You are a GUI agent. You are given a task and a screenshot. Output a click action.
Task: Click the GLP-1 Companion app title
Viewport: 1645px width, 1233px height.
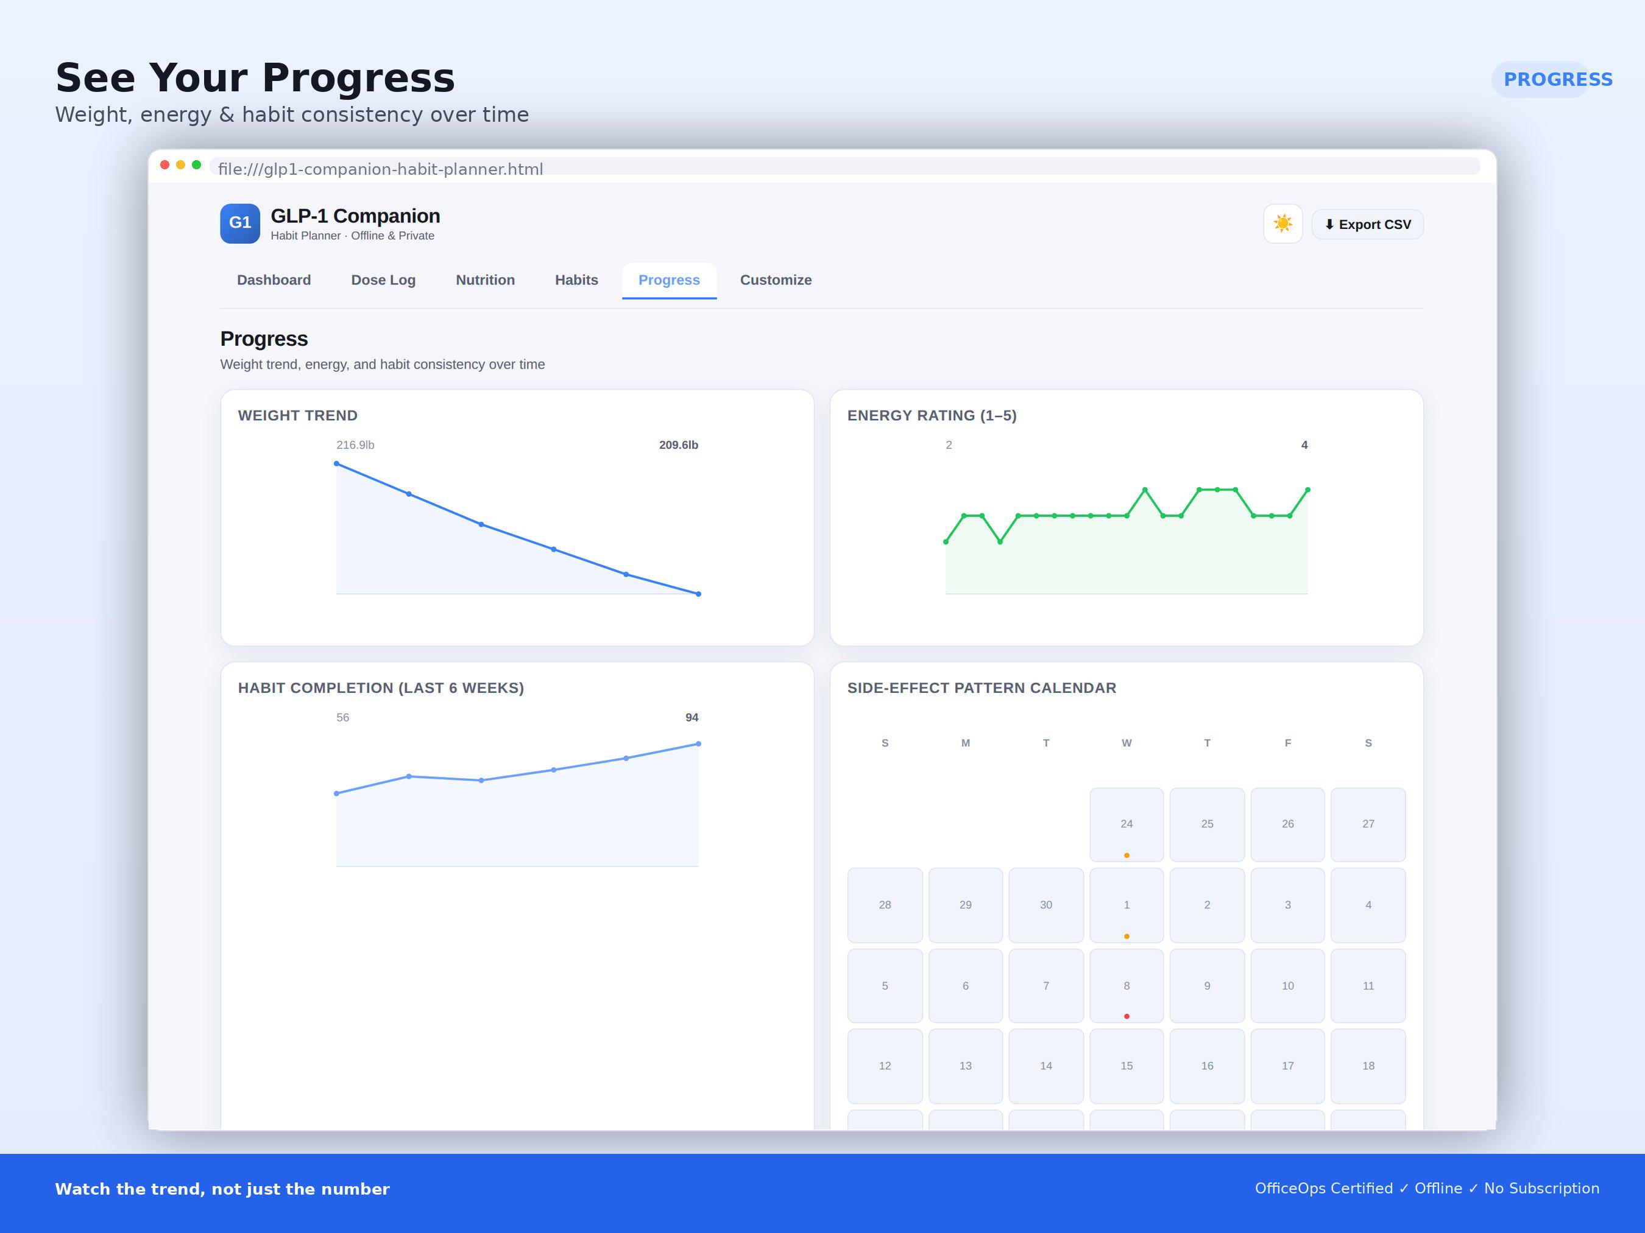(355, 216)
